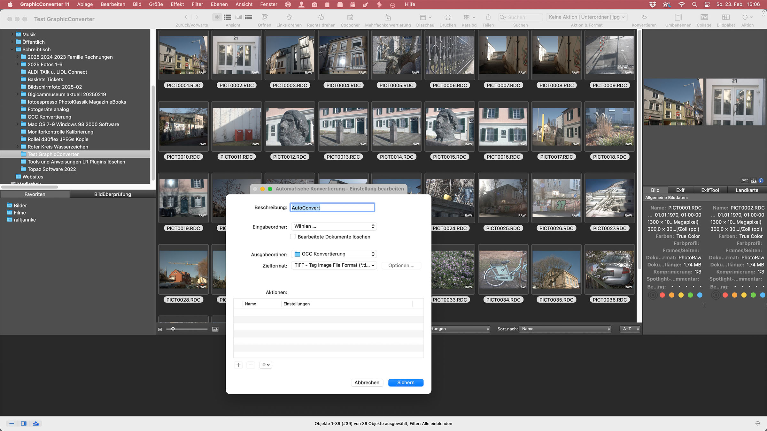Open the Bearbeiten menu

[113, 4]
